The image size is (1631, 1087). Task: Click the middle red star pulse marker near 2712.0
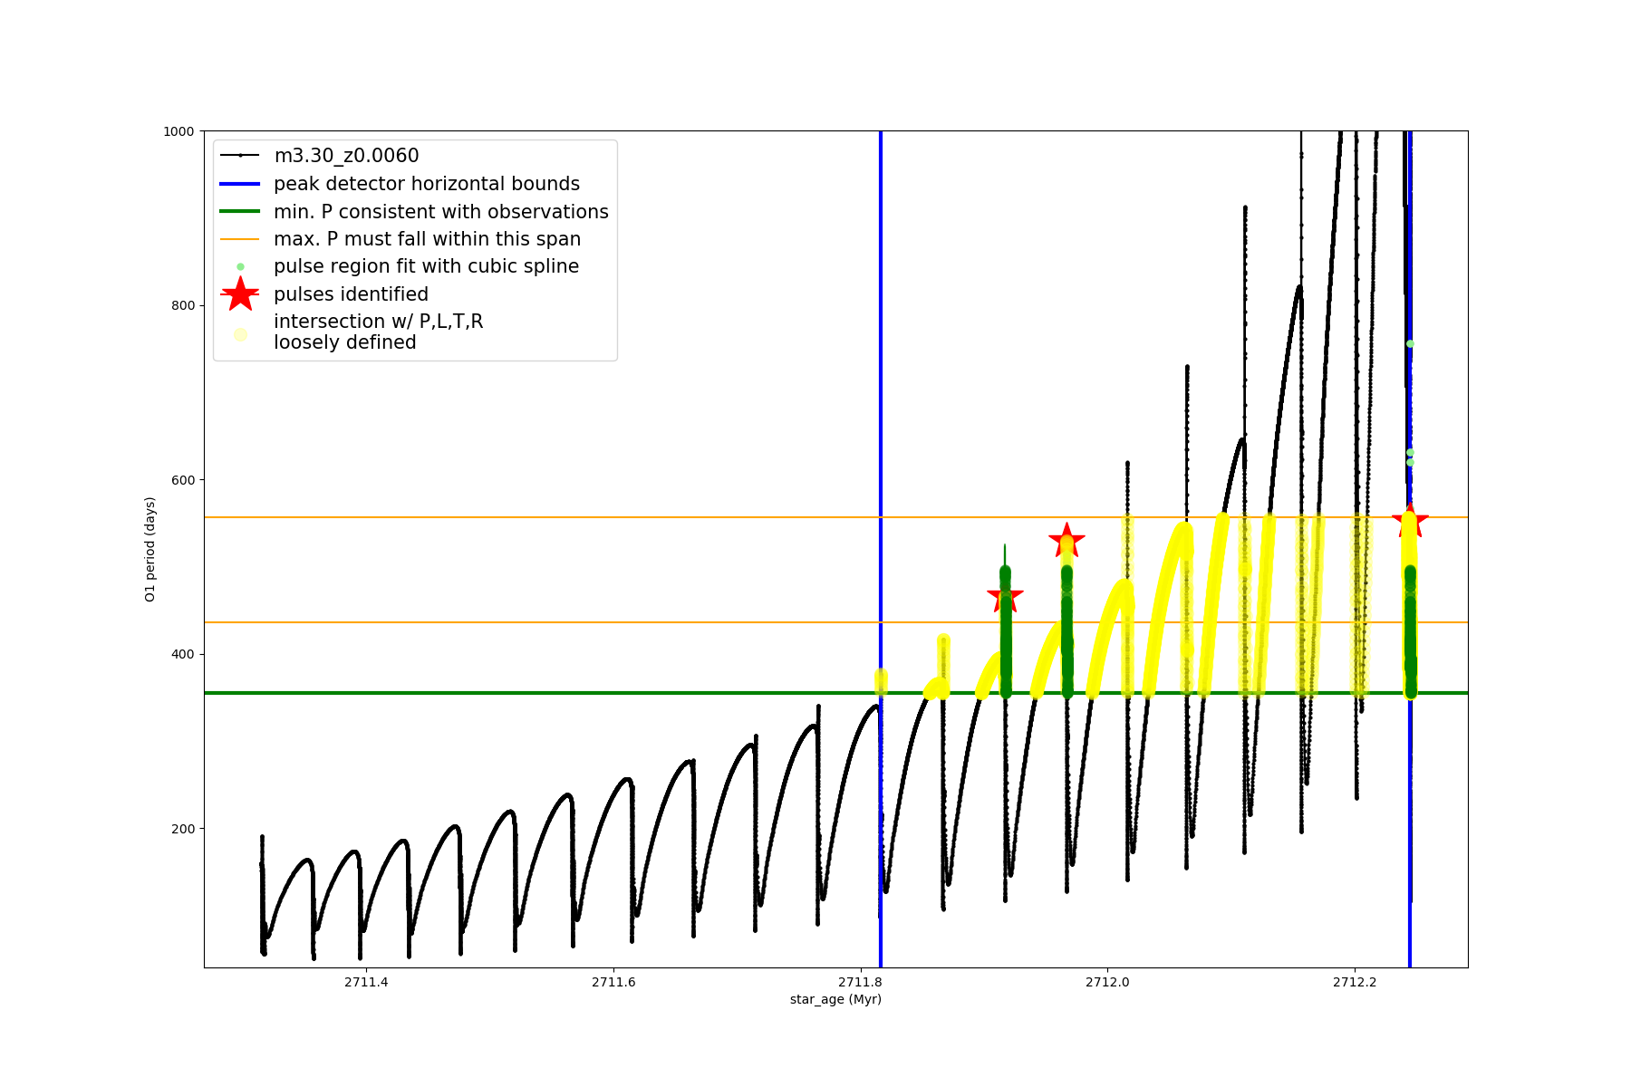pyautogui.click(x=1066, y=541)
